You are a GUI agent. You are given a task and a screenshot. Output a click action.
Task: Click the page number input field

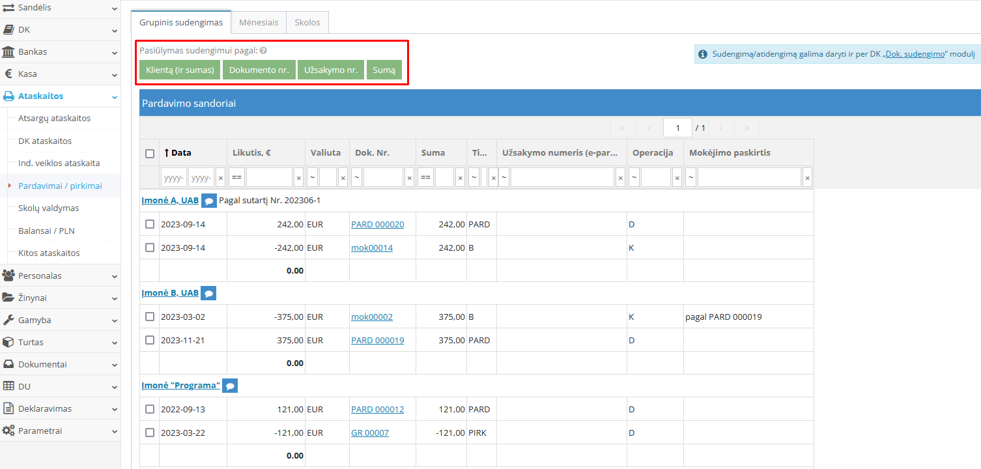coord(677,128)
